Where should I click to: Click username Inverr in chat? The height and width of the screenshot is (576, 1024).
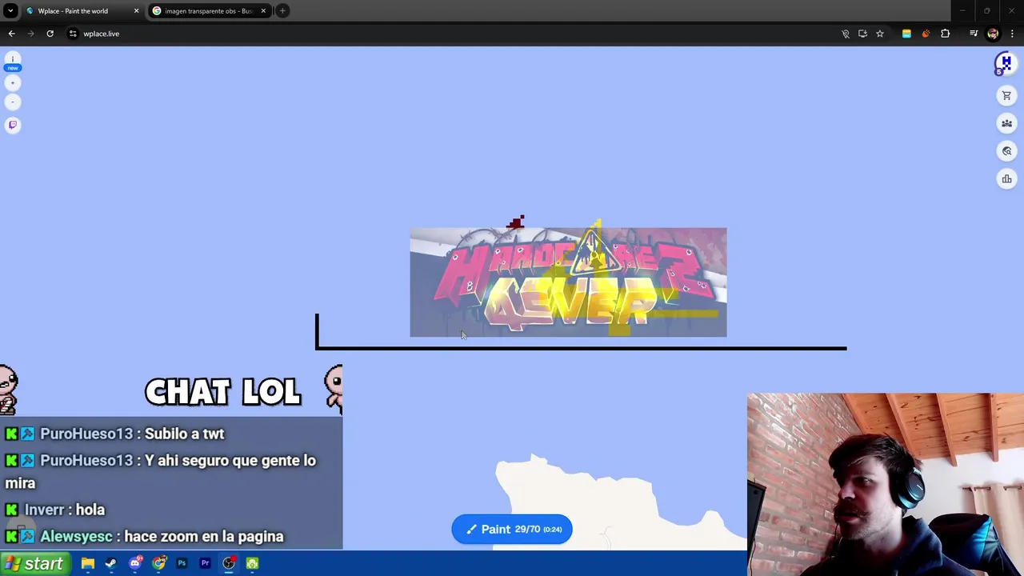pyautogui.click(x=44, y=510)
